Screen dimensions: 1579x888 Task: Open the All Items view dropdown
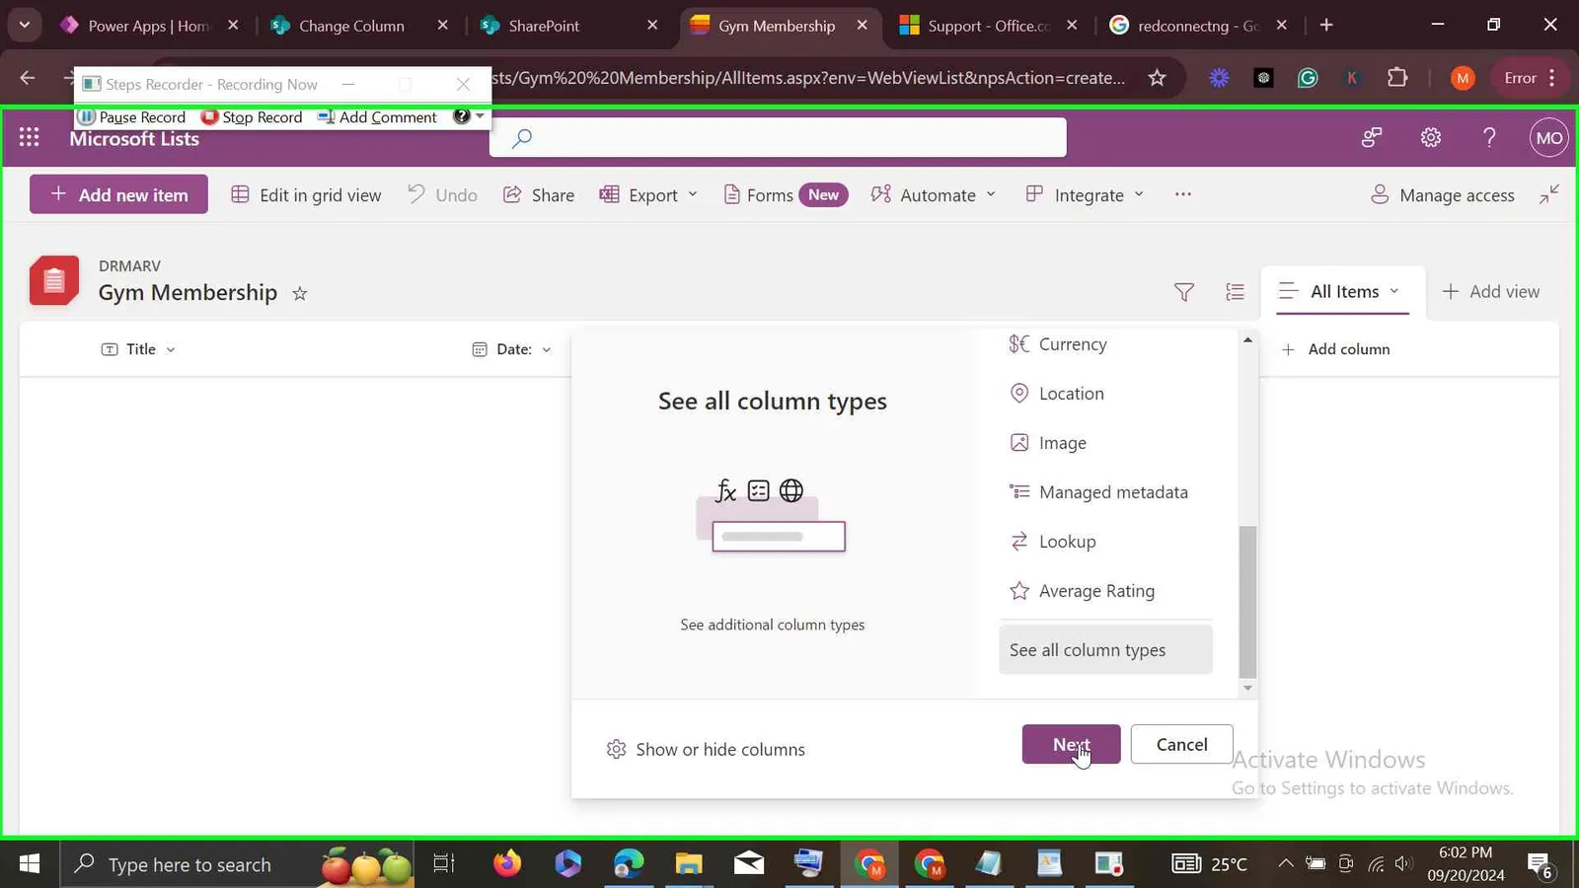[1342, 292]
